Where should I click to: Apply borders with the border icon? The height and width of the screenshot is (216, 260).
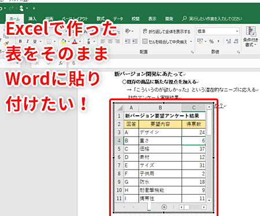(x=49, y=41)
